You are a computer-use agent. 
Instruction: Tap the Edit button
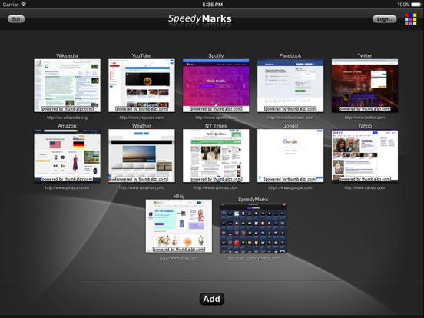[16, 19]
